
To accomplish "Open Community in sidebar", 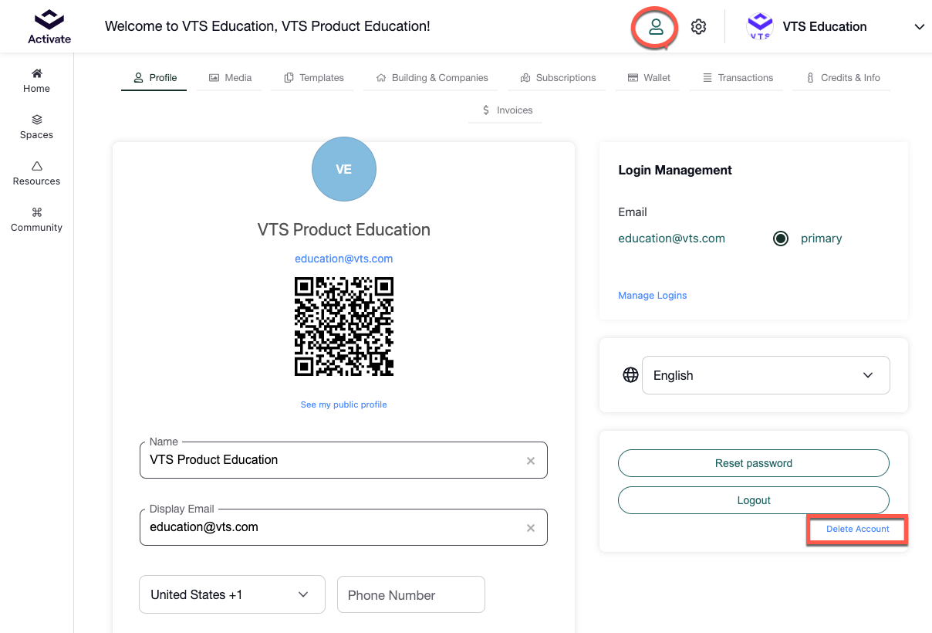I will 36,220.
